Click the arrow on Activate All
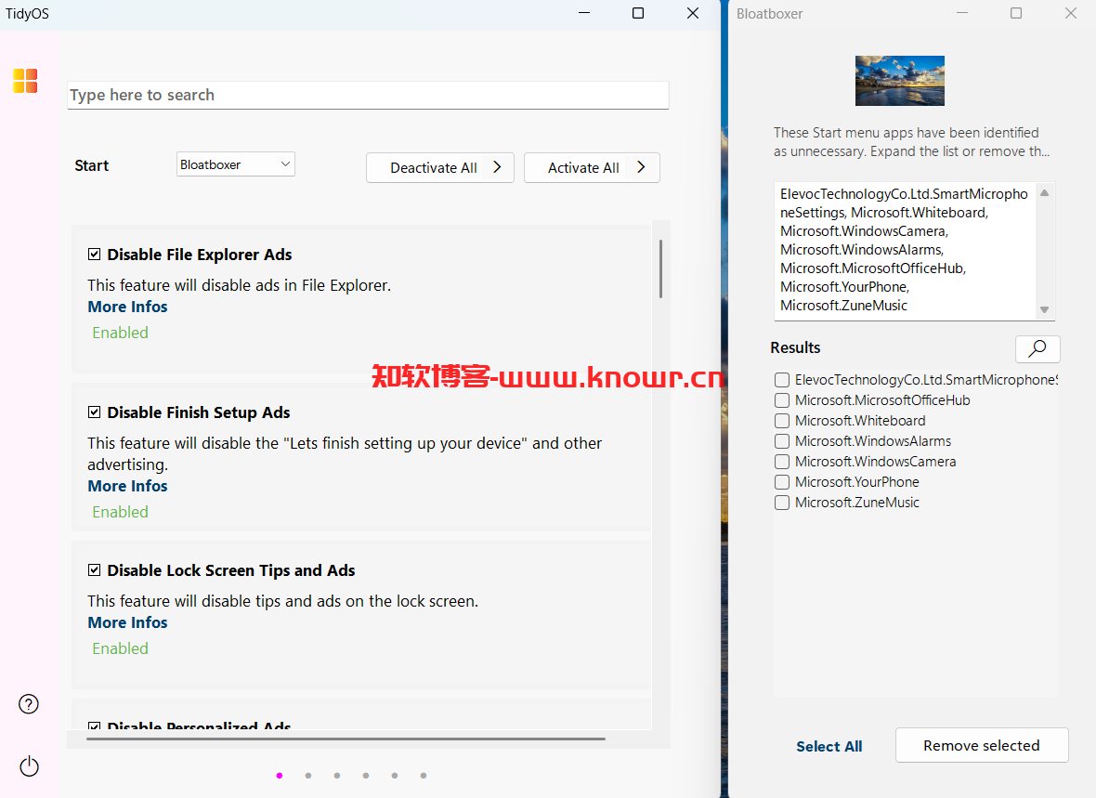Screen dimensions: 1096x798 [x=641, y=167]
